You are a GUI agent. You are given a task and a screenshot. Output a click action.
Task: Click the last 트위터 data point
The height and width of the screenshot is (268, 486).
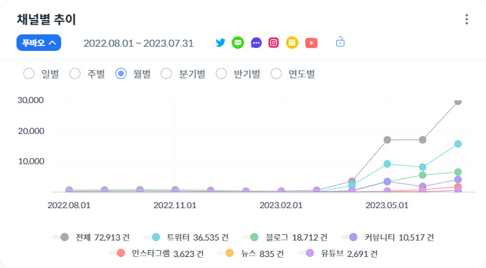458,144
